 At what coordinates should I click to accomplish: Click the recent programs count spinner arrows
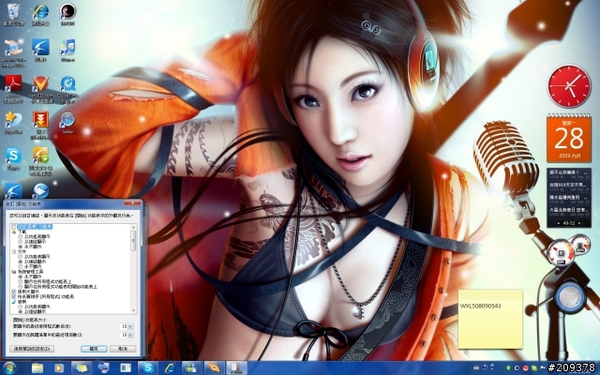point(130,326)
